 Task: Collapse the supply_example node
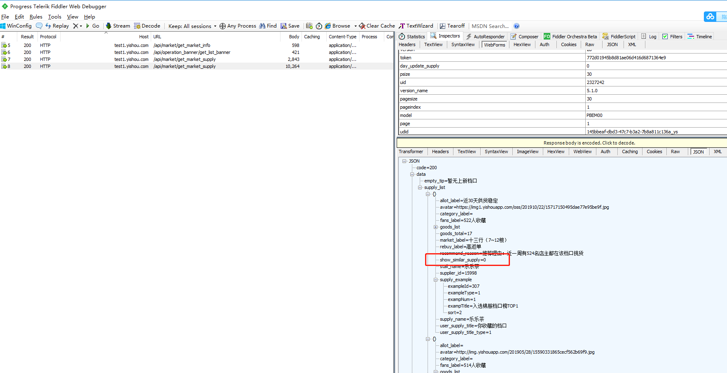pyautogui.click(x=436, y=280)
